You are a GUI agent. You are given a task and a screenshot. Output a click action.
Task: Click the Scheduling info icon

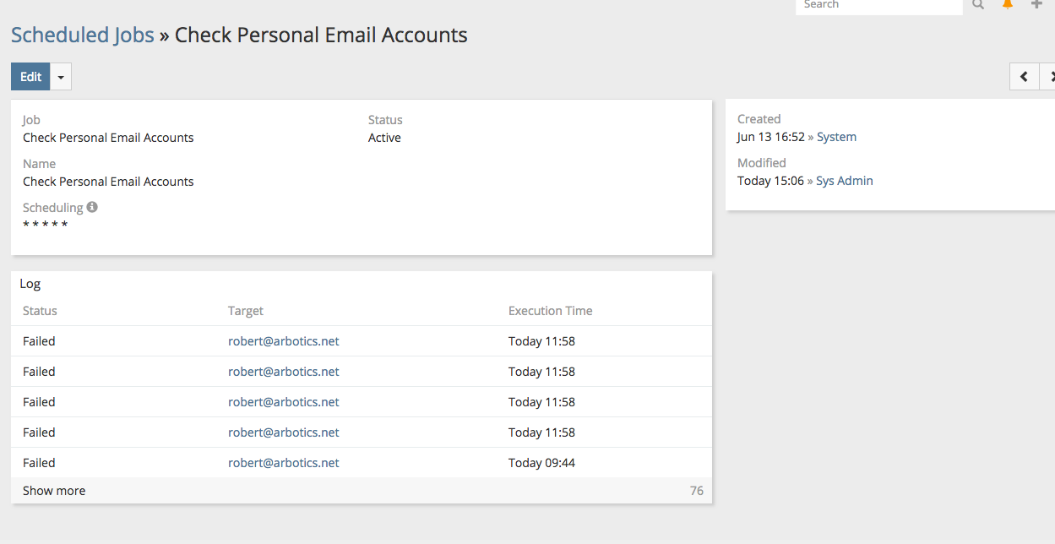click(x=92, y=207)
